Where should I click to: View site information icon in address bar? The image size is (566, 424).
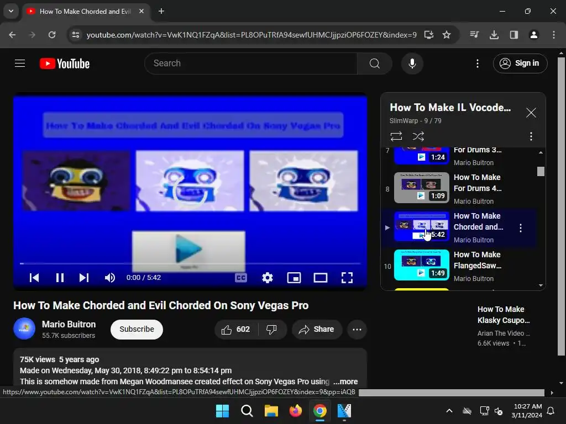pos(76,35)
